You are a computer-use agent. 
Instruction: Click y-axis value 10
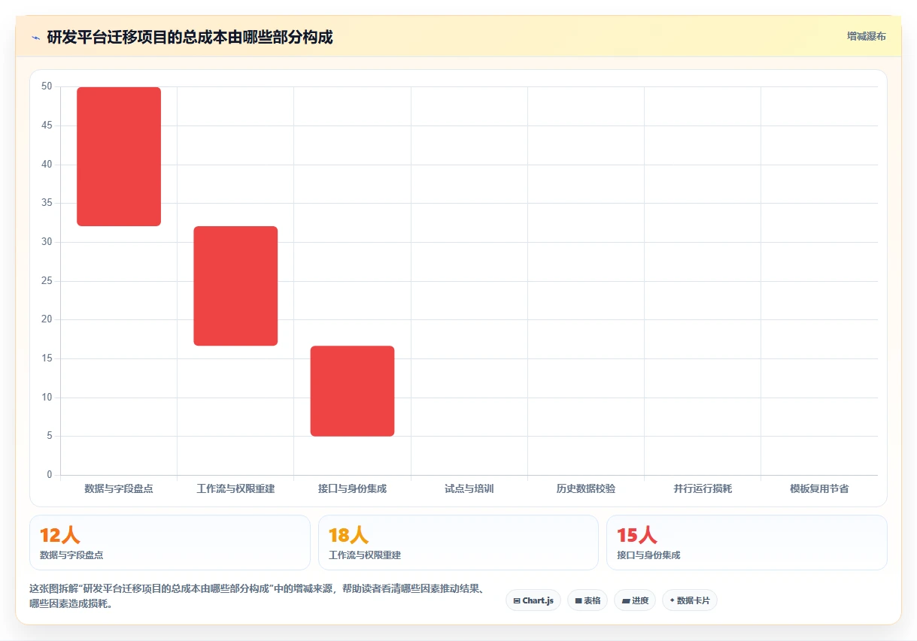[x=47, y=398]
